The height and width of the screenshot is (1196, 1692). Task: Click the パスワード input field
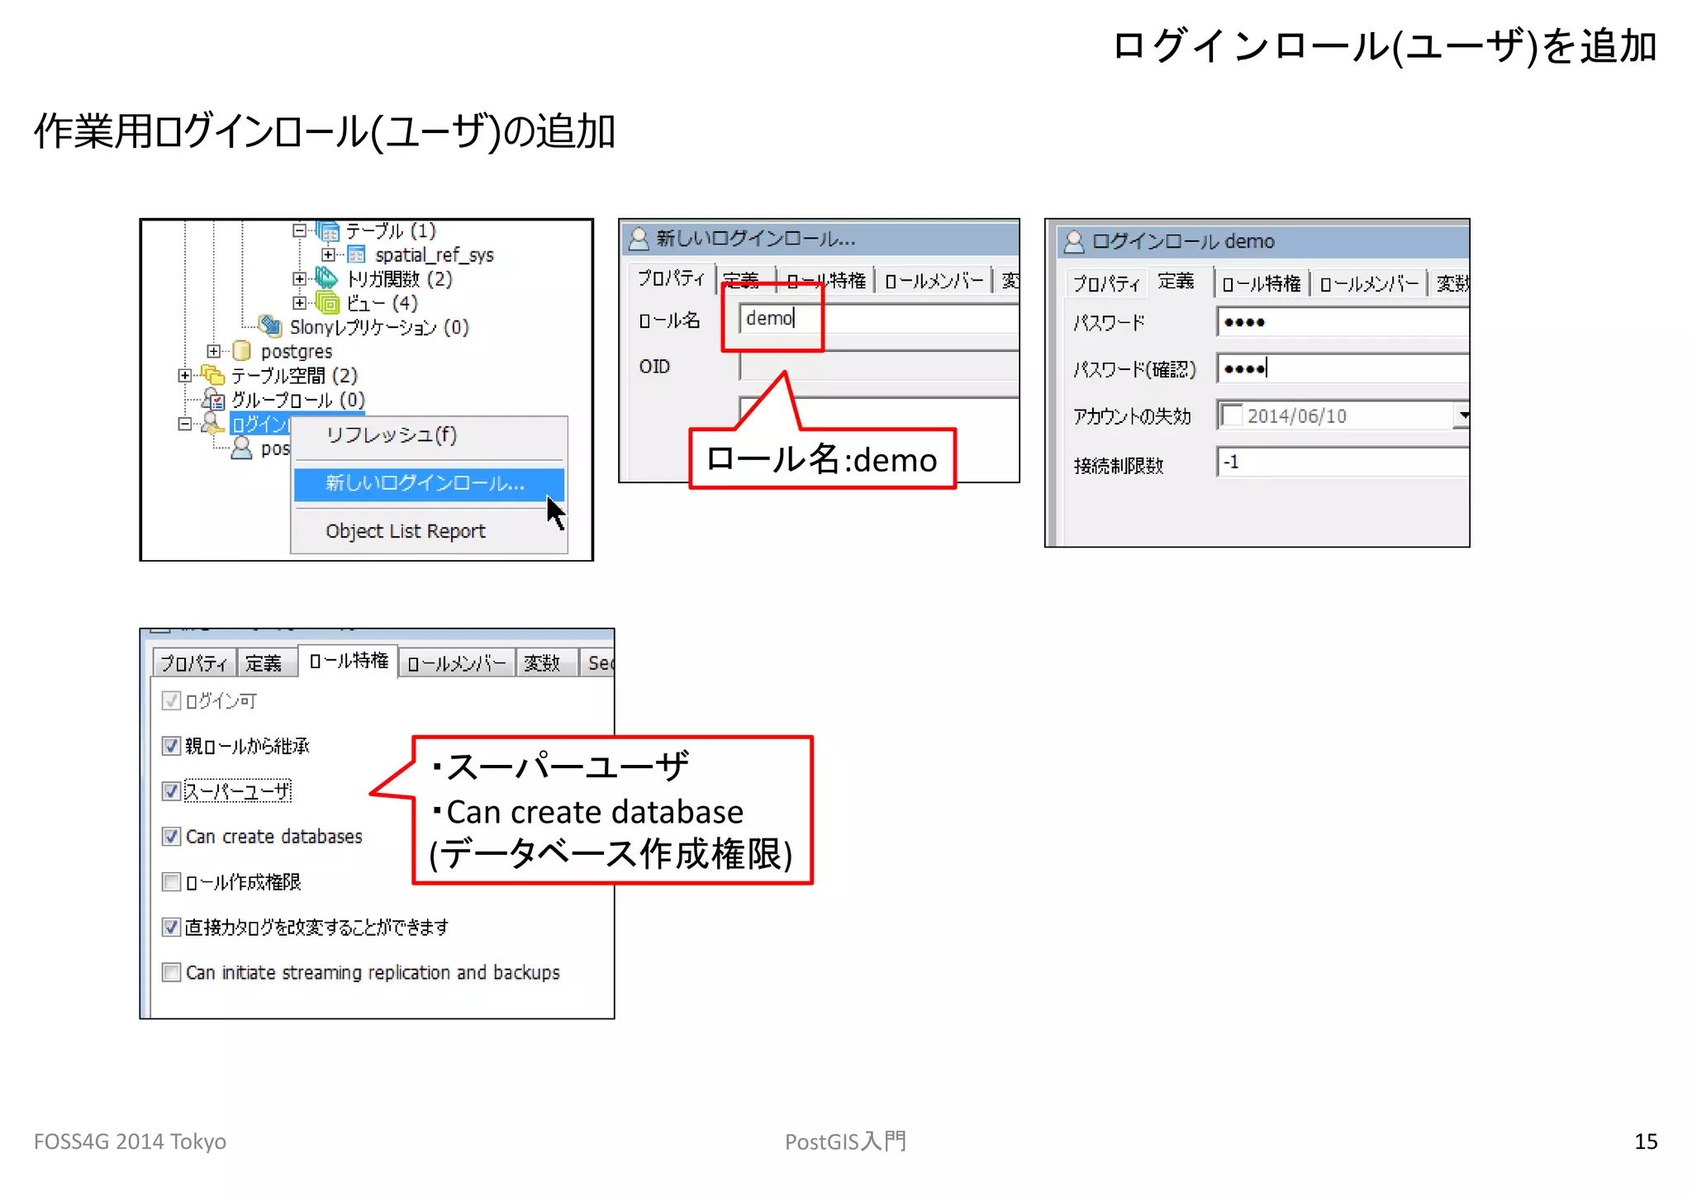click(x=1343, y=322)
